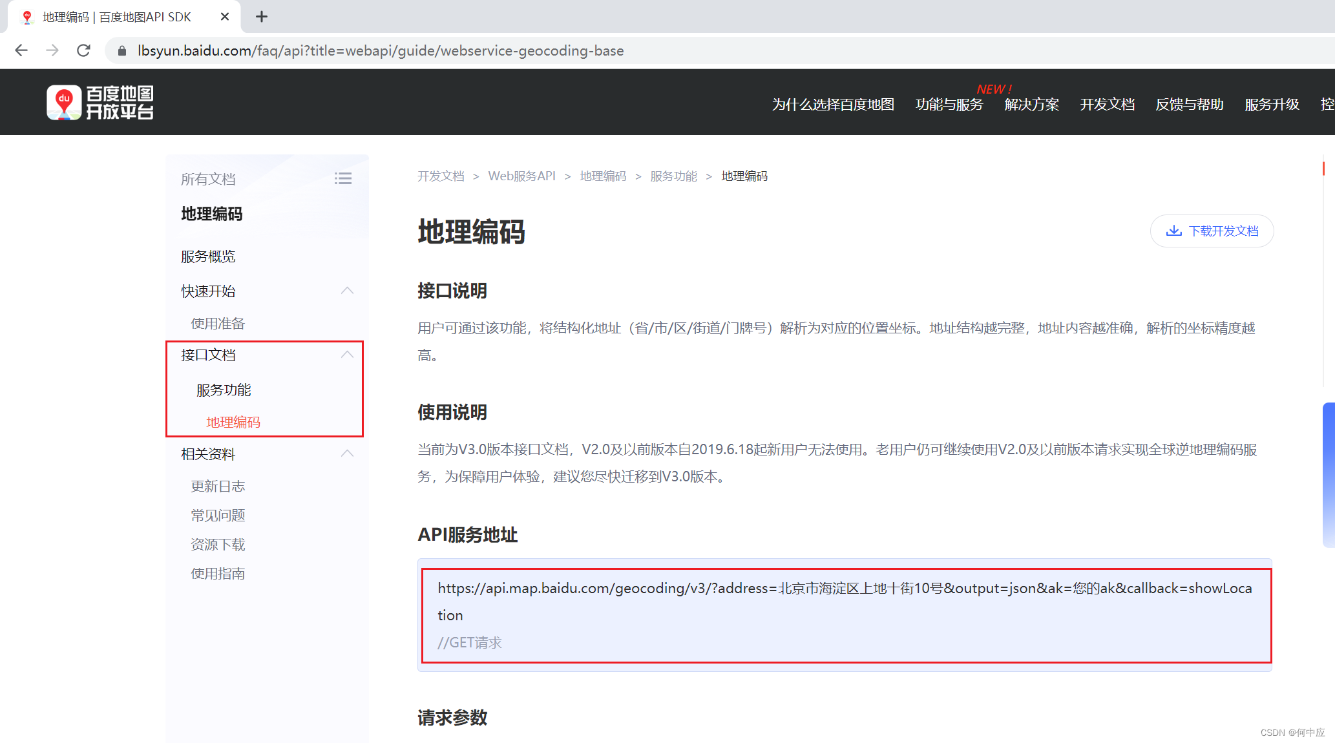Select 使用准备 in sidebar
Image resolution: width=1335 pixels, height=743 pixels.
coord(218,323)
